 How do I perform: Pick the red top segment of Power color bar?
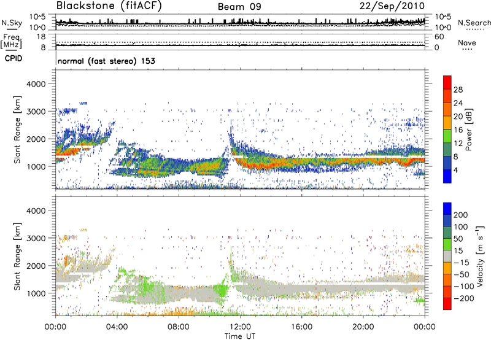[x=447, y=82]
